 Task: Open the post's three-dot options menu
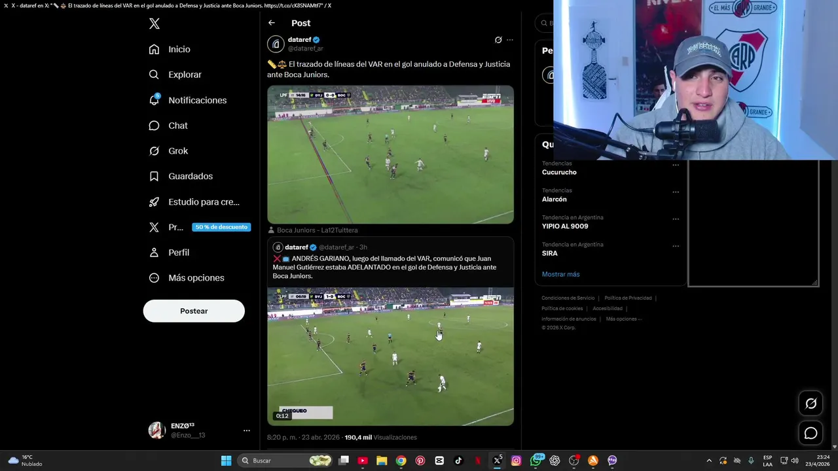(510, 40)
